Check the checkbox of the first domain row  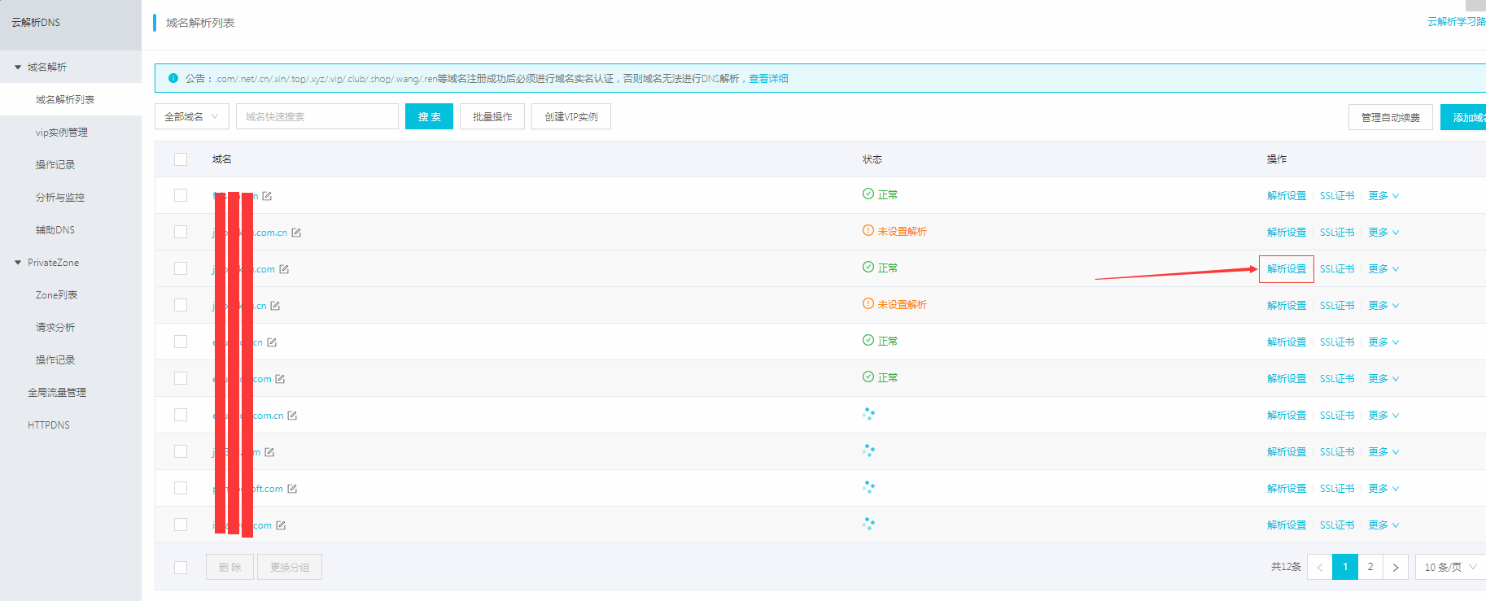181,195
